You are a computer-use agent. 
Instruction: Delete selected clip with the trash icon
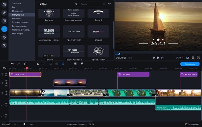(25, 64)
